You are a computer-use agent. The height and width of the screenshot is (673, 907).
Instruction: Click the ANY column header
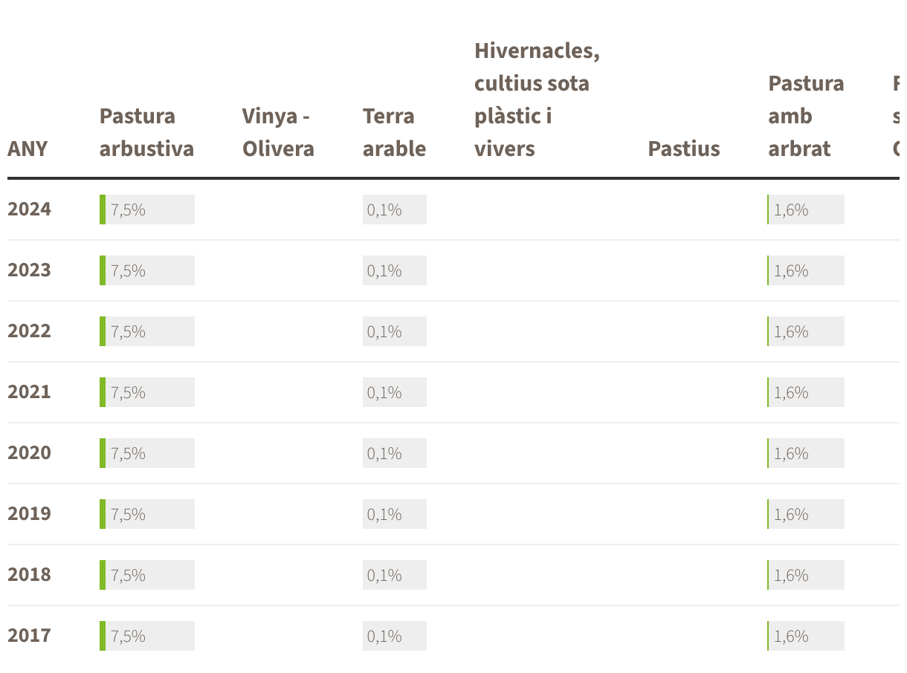click(x=28, y=149)
